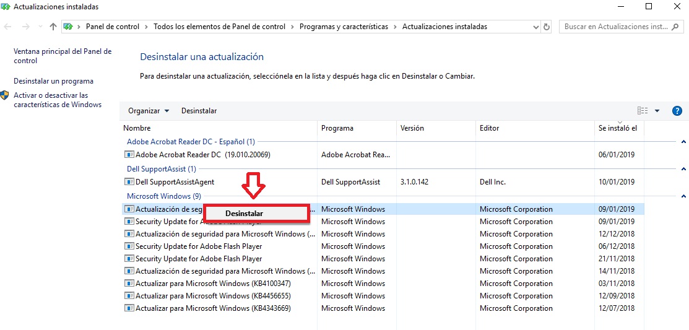
Task: Select Adobe Acrobat Reader DC (19.010.20069) row
Action: (x=383, y=155)
